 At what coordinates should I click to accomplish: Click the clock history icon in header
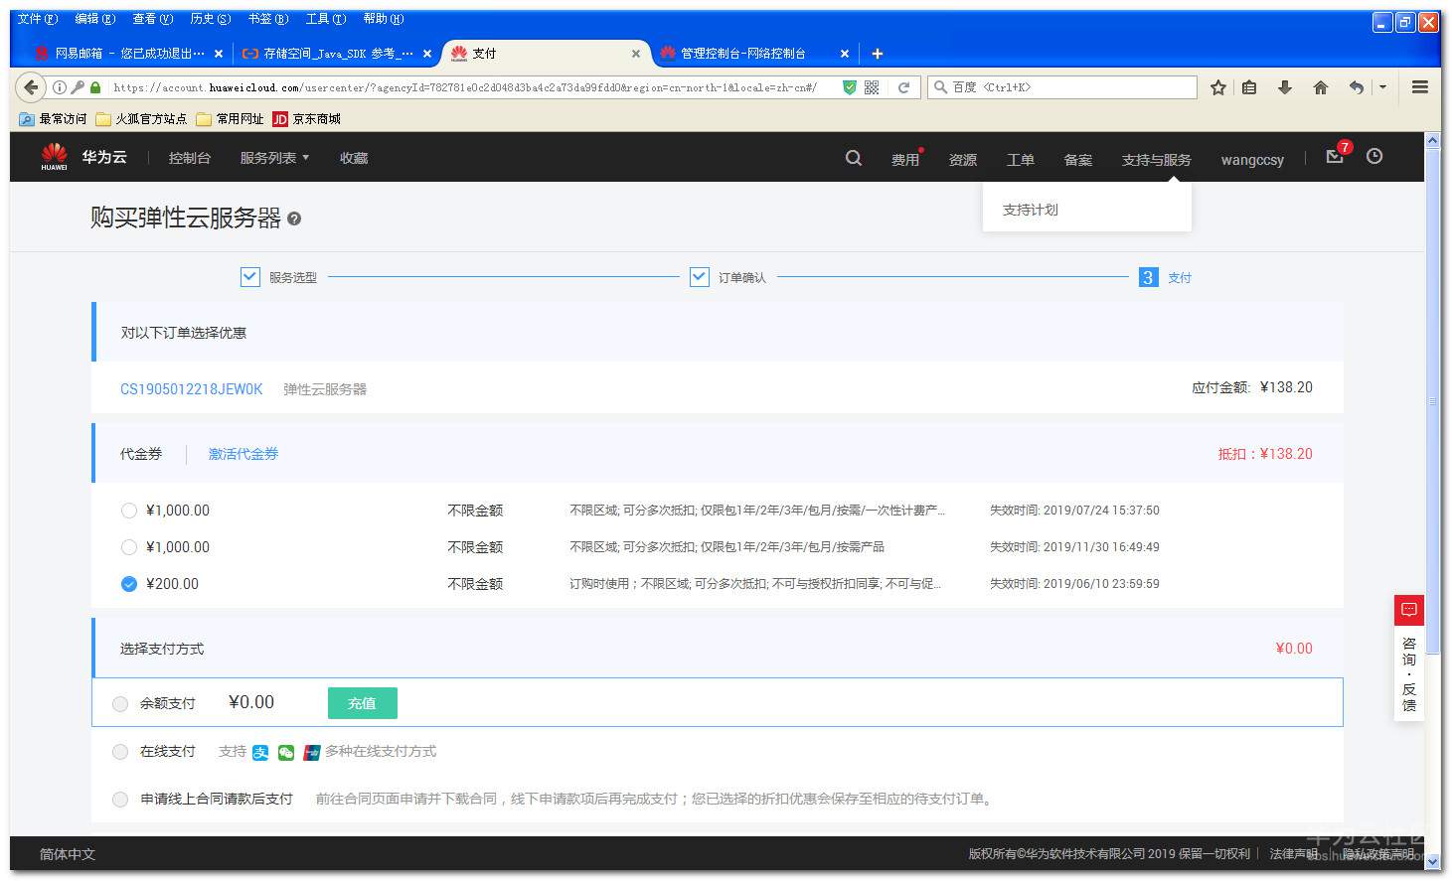pos(1374,156)
